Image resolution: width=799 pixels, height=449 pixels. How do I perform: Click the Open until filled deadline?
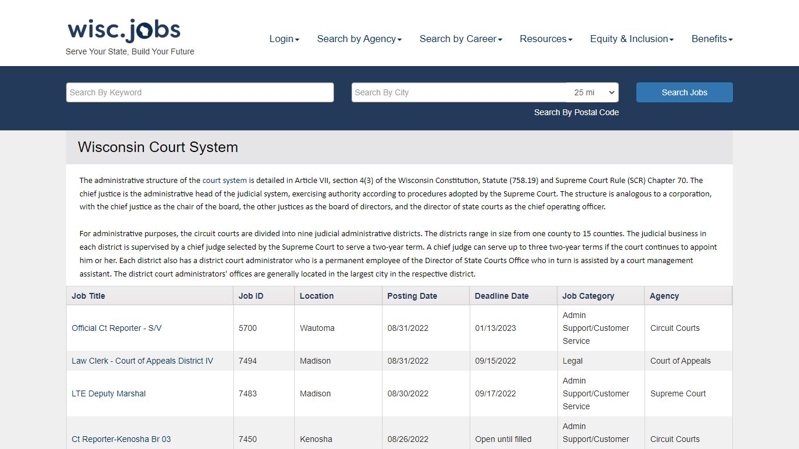(503, 439)
